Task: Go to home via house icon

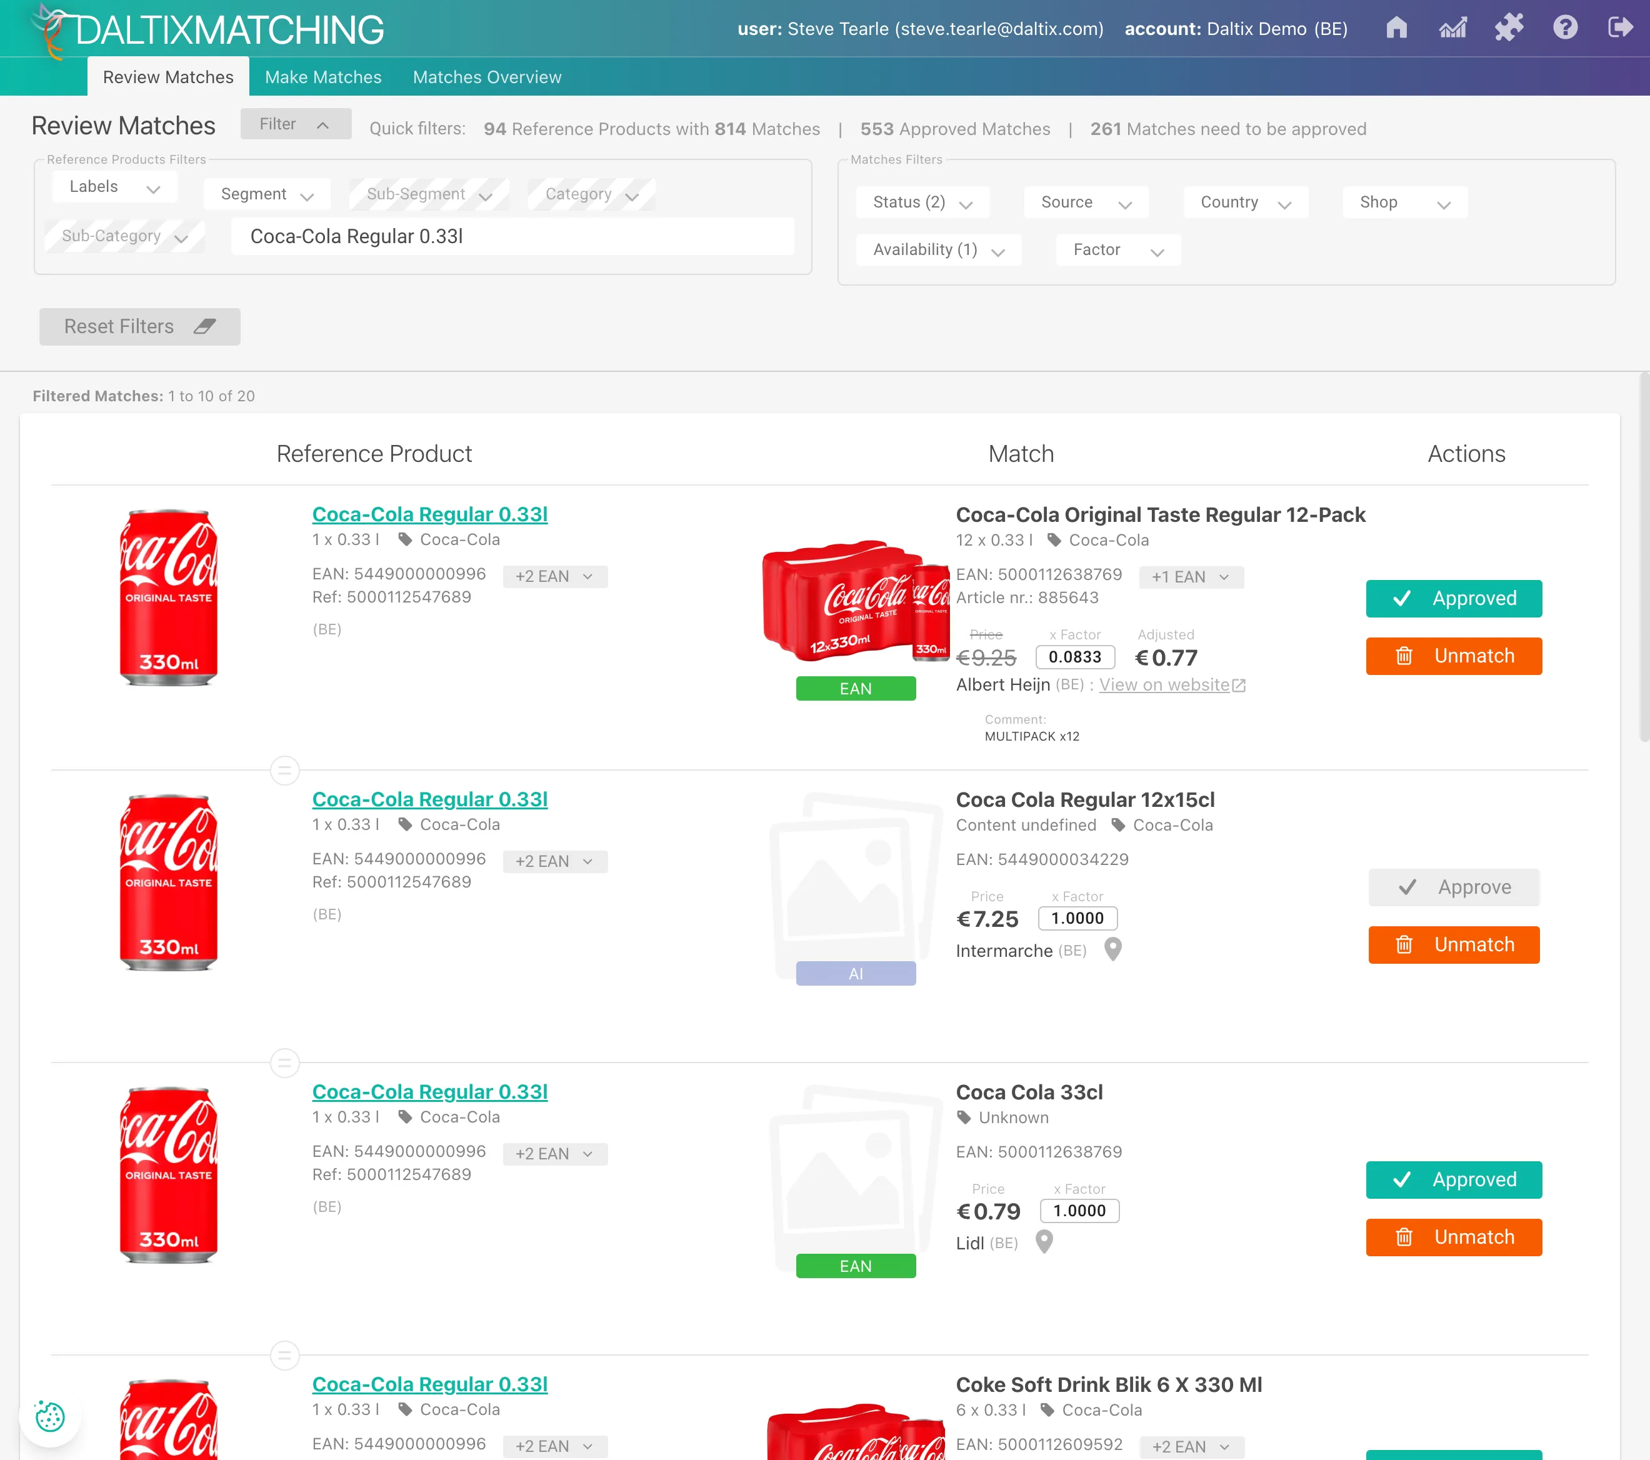Action: tap(1396, 28)
